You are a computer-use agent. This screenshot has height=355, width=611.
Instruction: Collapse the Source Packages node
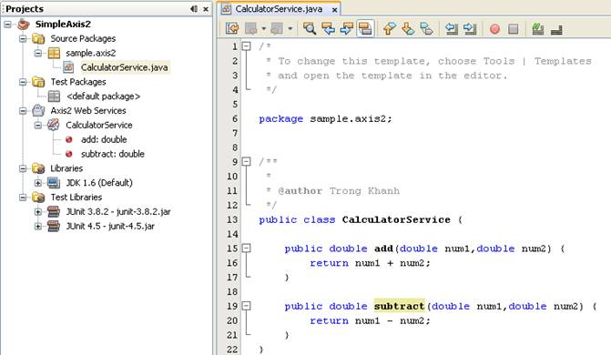[x=23, y=38]
